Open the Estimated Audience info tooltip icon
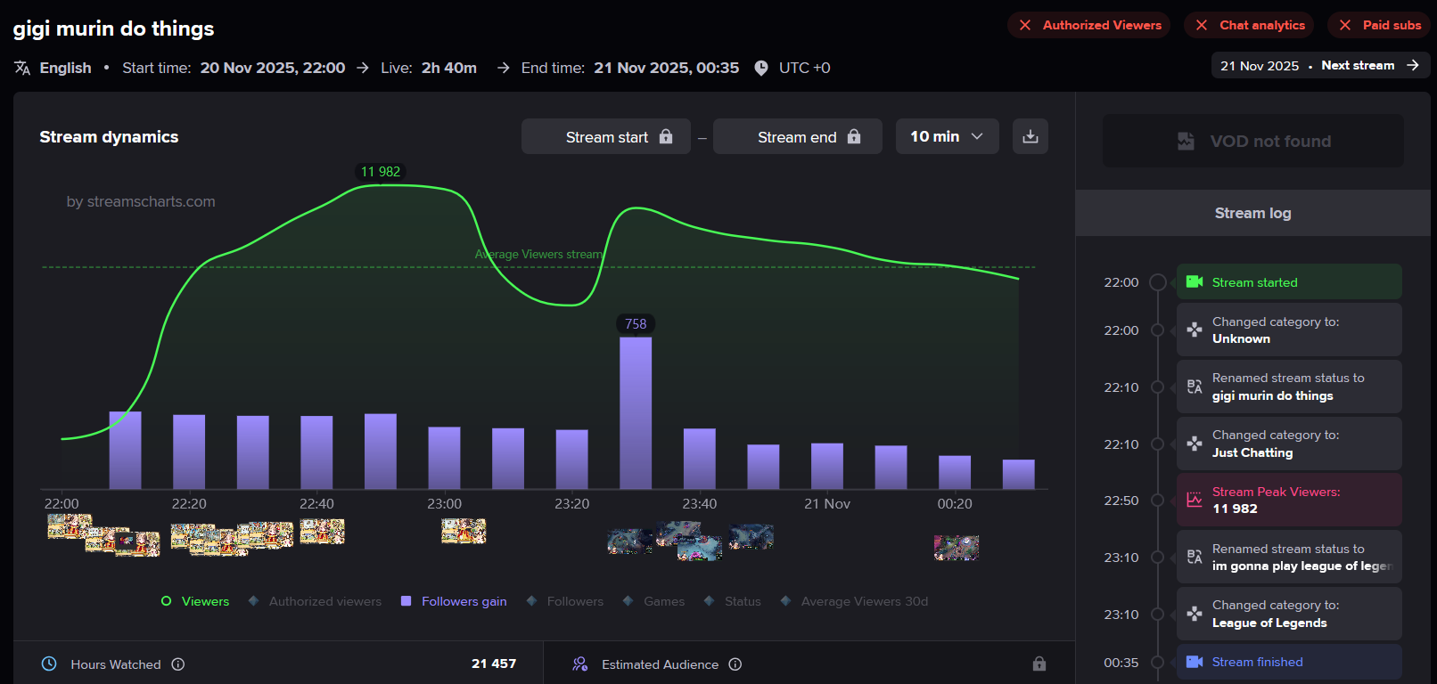1437x684 pixels. pos(735,664)
